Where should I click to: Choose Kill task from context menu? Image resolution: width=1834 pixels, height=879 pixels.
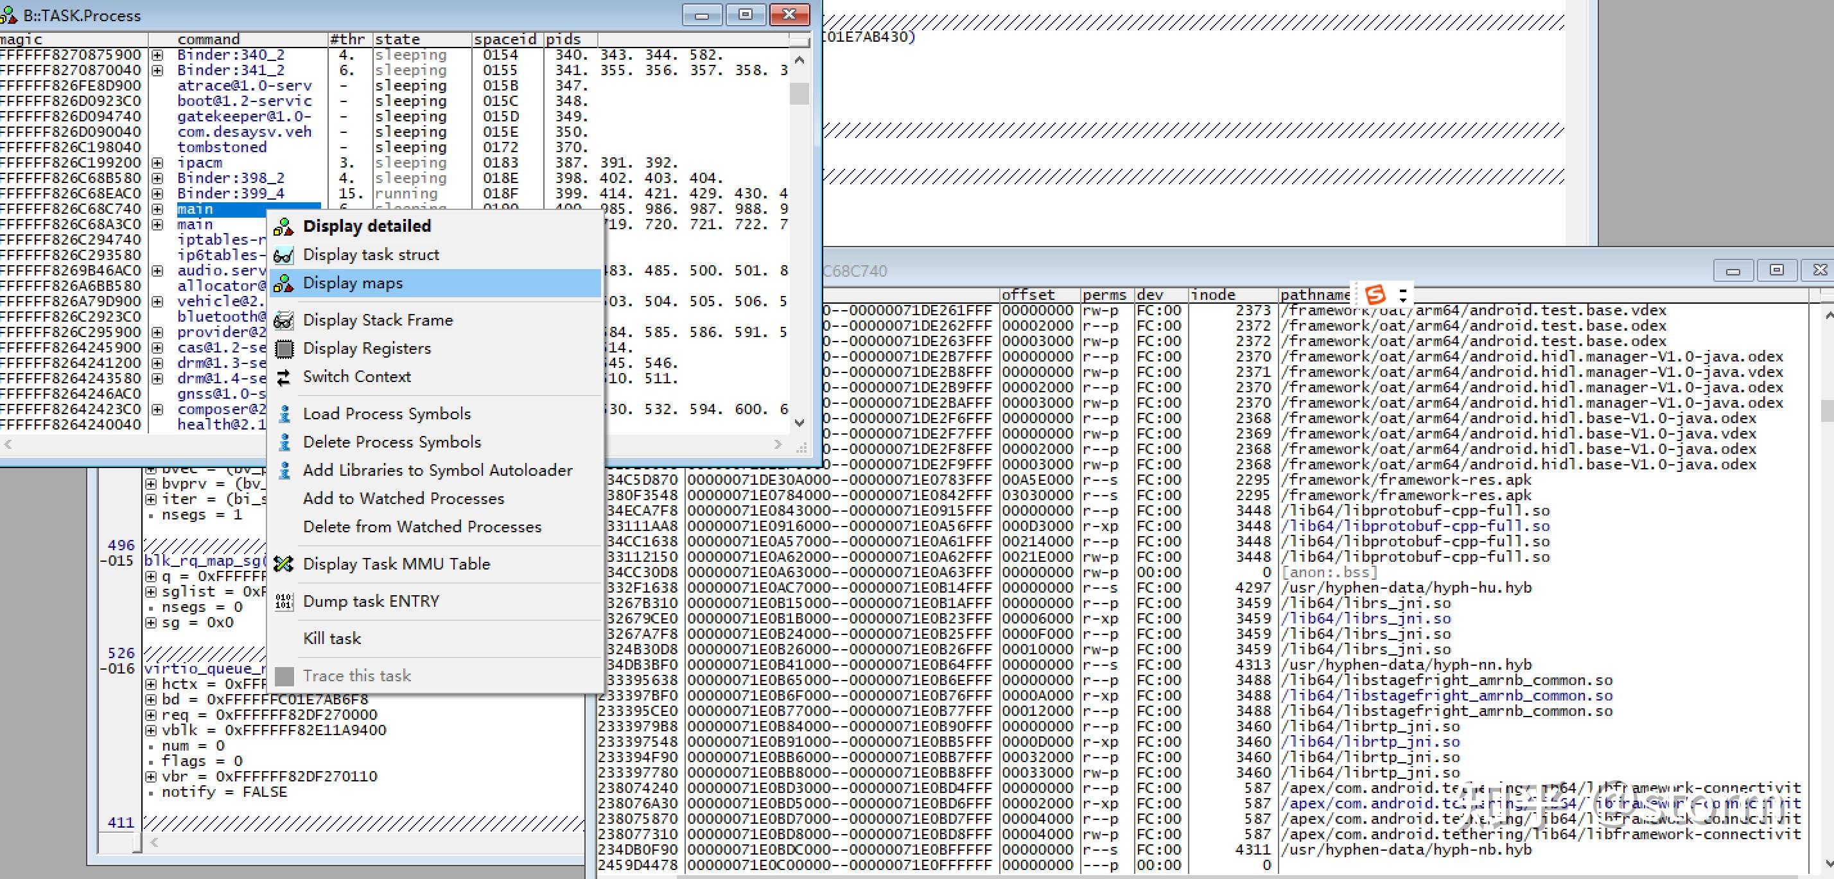[x=332, y=638]
